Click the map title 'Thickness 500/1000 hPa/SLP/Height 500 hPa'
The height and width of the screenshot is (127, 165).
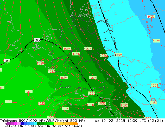[43, 121]
